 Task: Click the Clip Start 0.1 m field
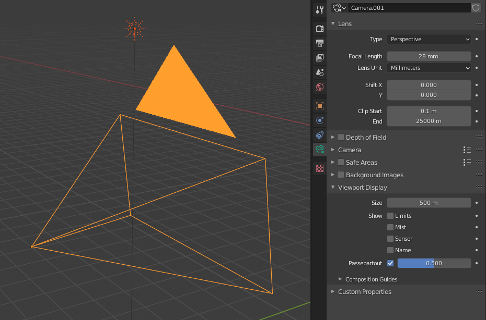coord(429,111)
